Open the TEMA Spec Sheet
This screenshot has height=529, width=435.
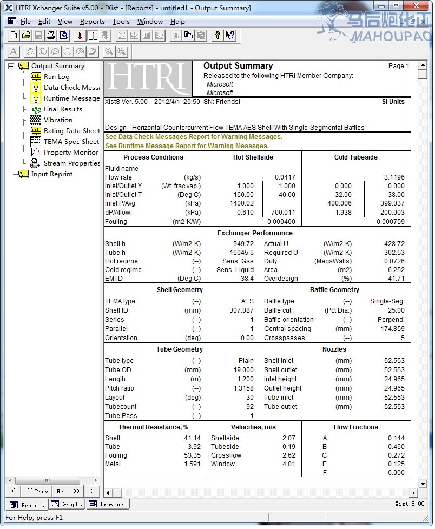pyautogui.click(x=71, y=142)
